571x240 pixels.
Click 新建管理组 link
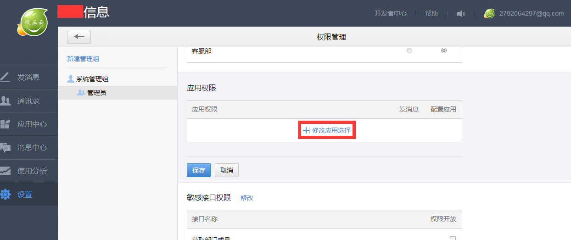(x=83, y=59)
